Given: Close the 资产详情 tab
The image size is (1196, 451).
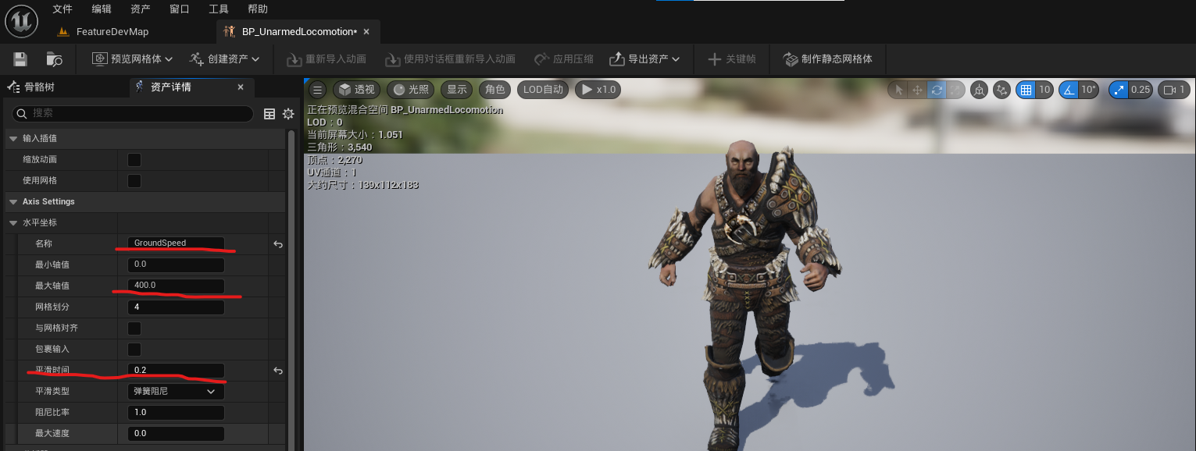Looking at the screenshot, I should [x=240, y=87].
